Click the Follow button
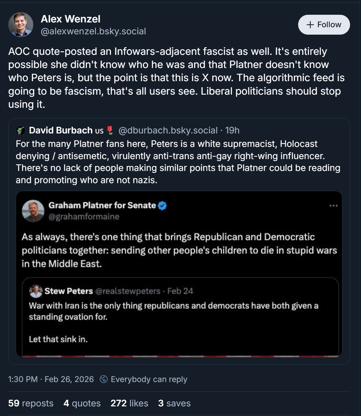The image size is (361, 416). [324, 25]
